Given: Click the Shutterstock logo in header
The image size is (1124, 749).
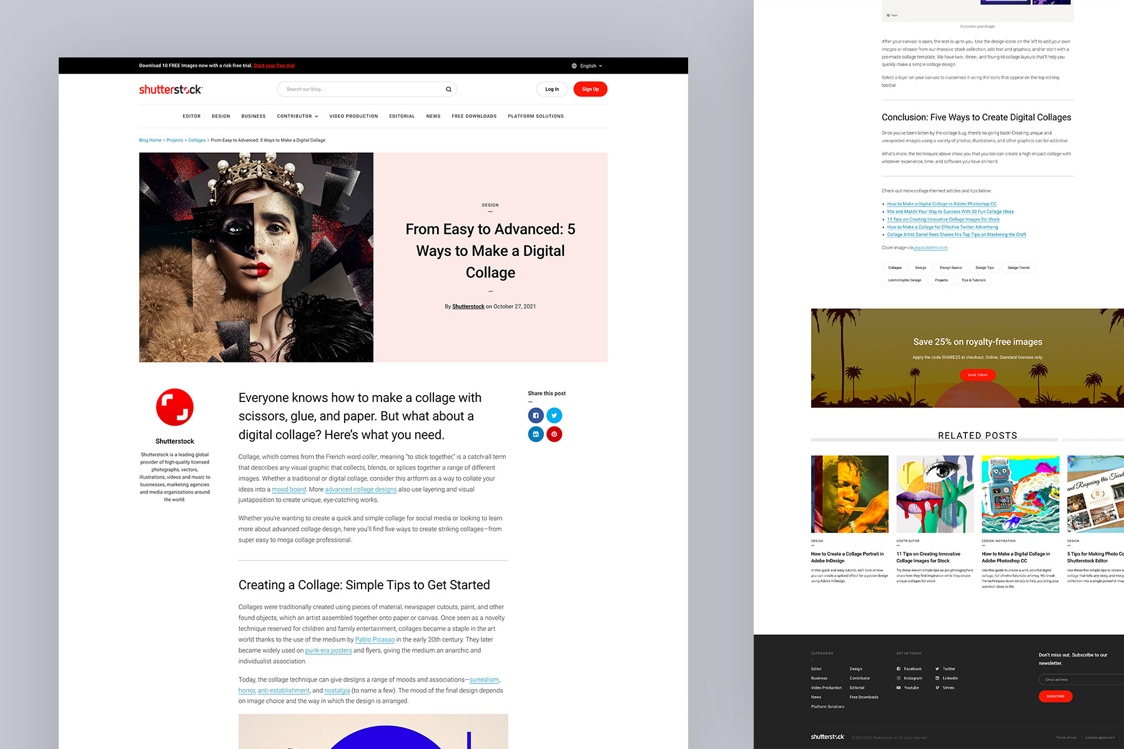Looking at the screenshot, I should click(170, 89).
